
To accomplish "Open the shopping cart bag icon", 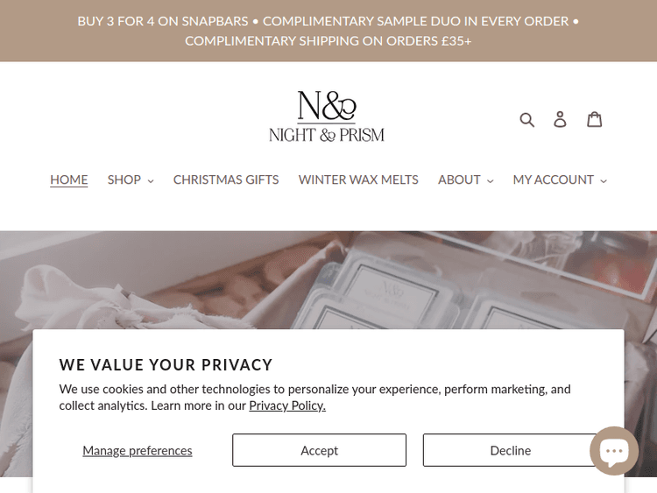I will click(x=594, y=119).
